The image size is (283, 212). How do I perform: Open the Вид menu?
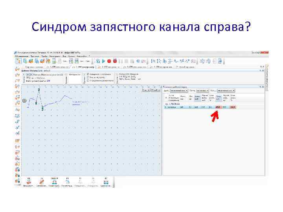(x=64, y=56)
